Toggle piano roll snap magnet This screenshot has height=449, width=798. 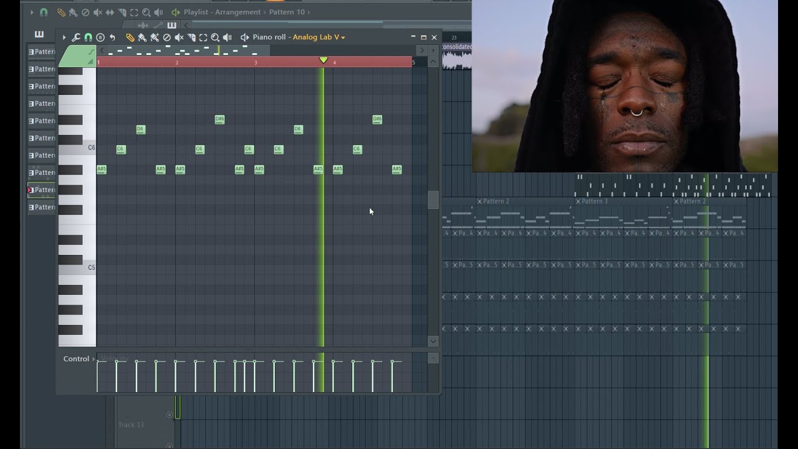coord(88,37)
